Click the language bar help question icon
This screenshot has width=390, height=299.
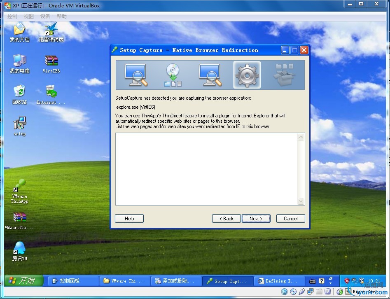[x=322, y=281]
